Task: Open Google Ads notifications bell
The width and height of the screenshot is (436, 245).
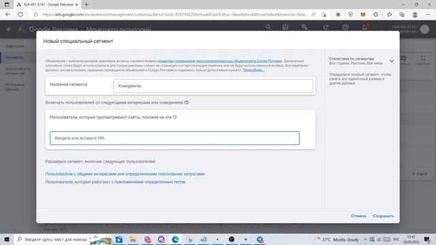Action: (365, 27)
